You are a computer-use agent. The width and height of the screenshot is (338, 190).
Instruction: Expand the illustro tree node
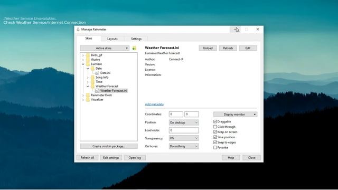(x=83, y=60)
